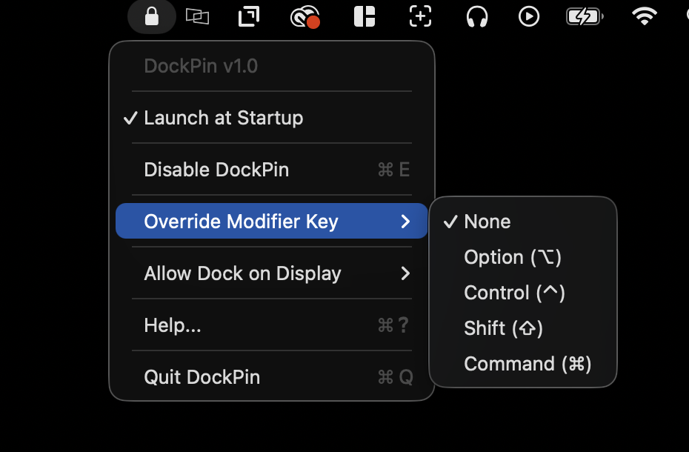Screen dimensions: 689x452
Task: Click the tiles layout menu bar icon
Action: 363,16
